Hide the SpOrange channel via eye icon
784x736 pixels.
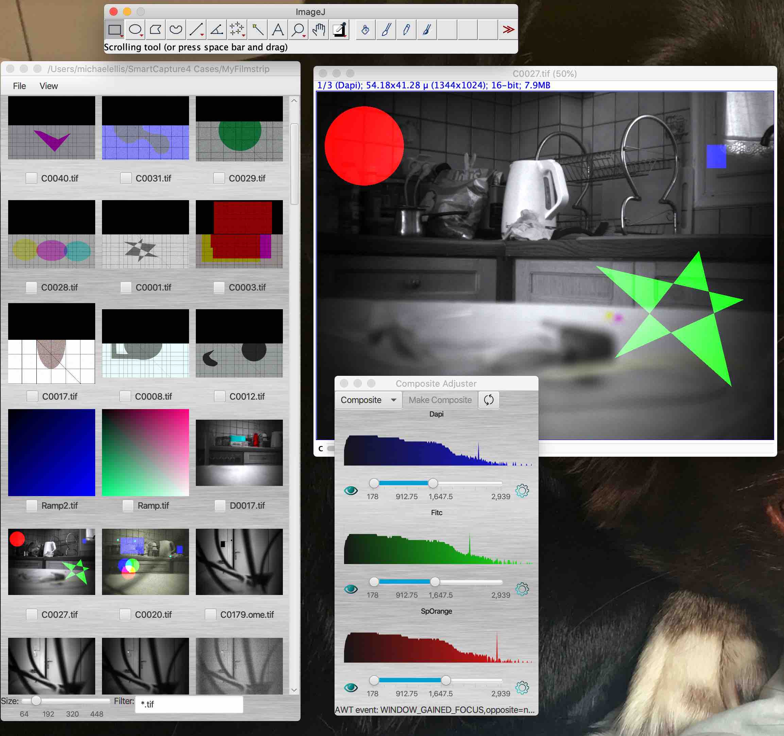(x=351, y=687)
